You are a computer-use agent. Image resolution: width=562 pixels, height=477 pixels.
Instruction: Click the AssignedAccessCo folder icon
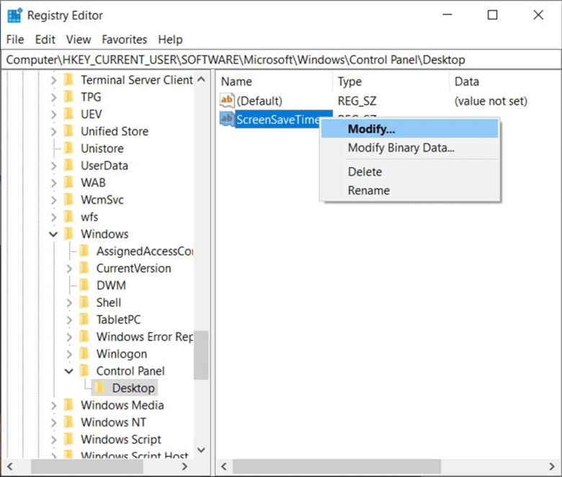[84, 251]
